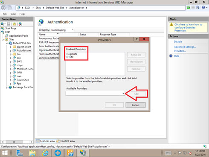Select the mapi application
209x157 pixels.
20,65
